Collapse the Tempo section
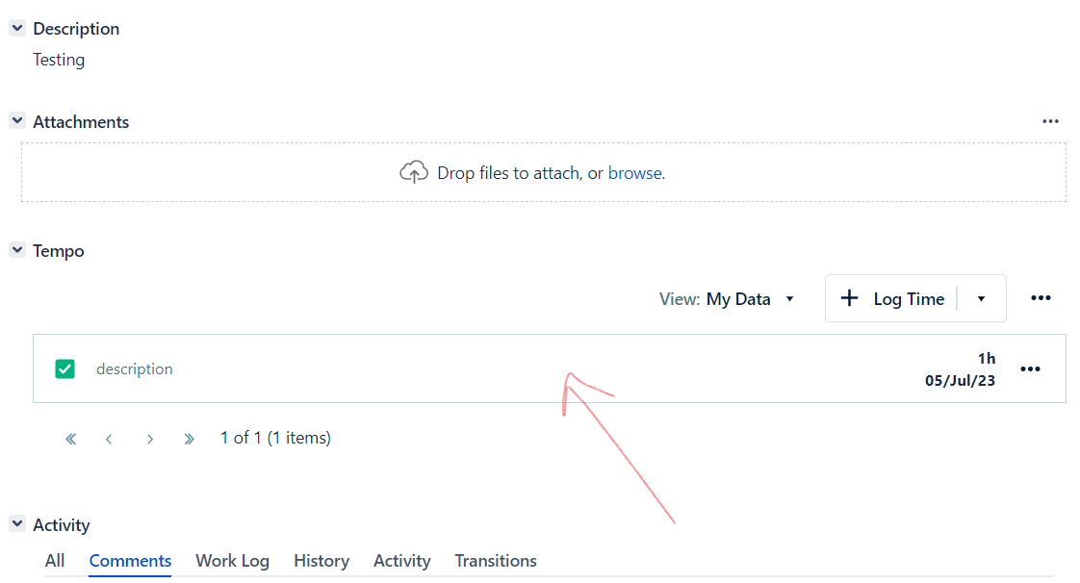 click(16, 250)
